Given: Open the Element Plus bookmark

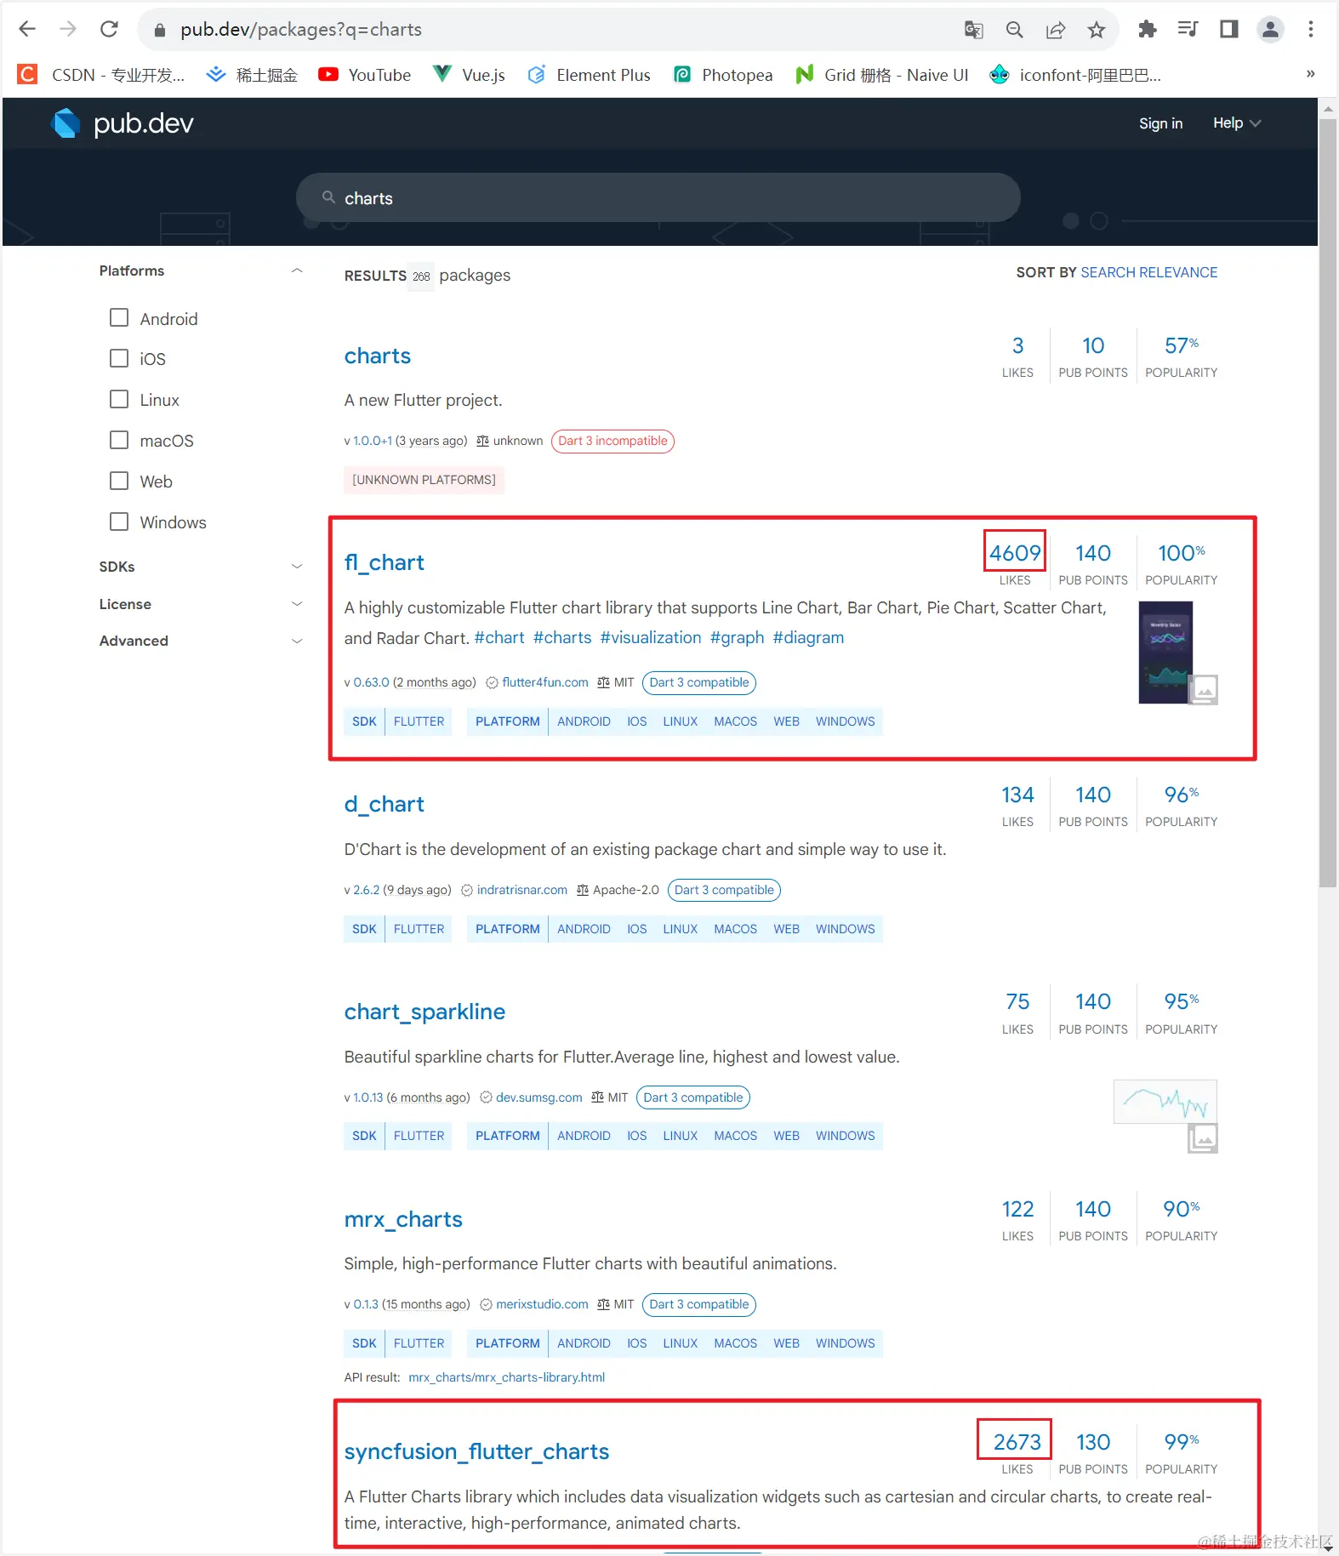Looking at the screenshot, I should pos(589,75).
